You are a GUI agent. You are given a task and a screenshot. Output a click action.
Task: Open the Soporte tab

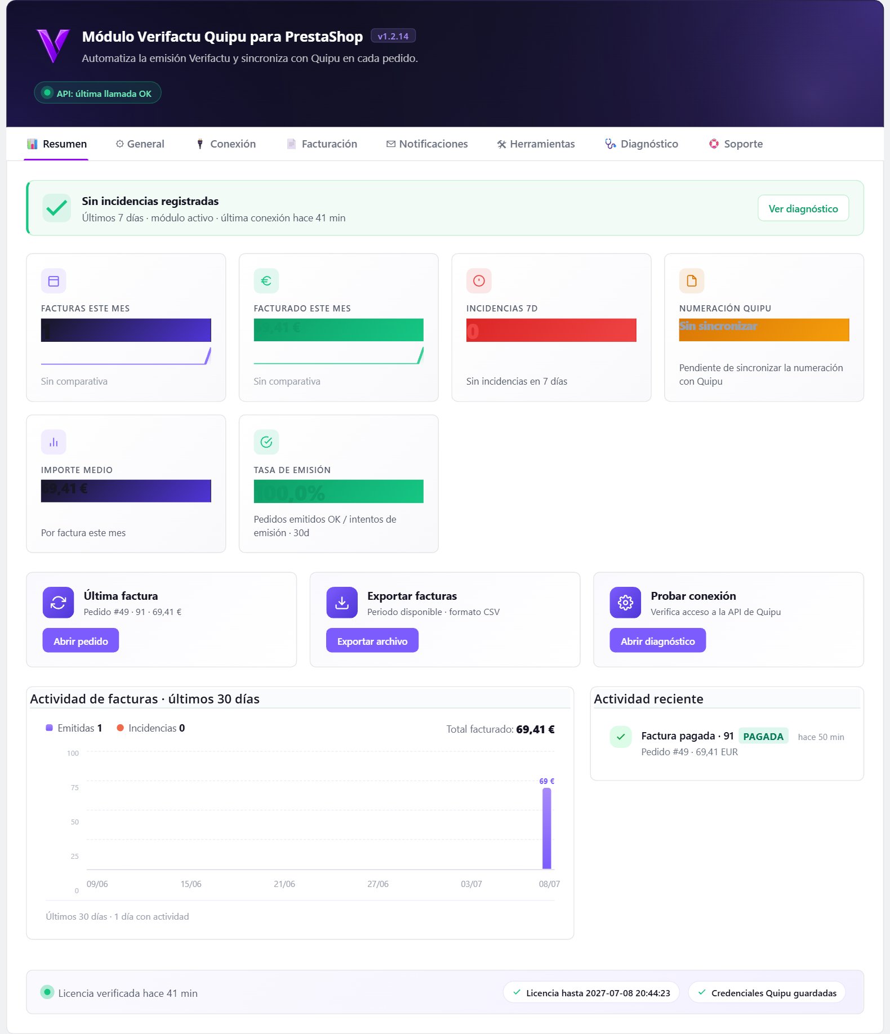tap(736, 144)
